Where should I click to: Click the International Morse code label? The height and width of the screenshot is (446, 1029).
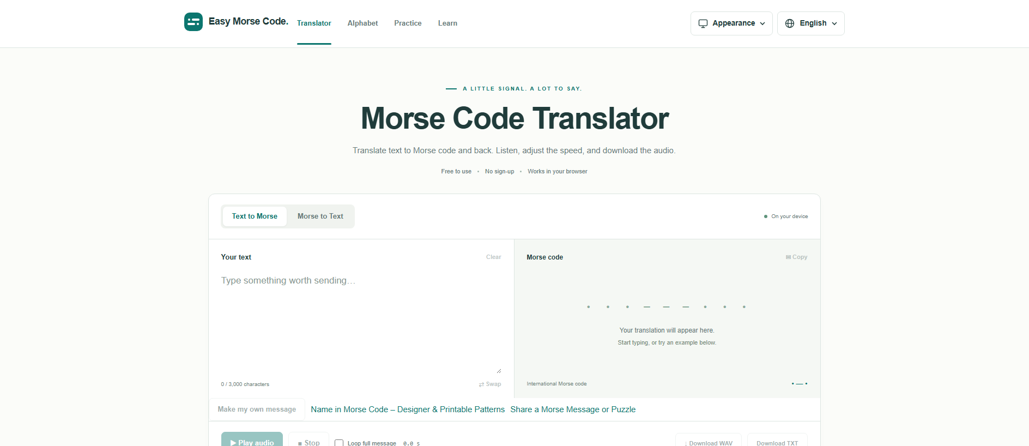click(x=556, y=384)
